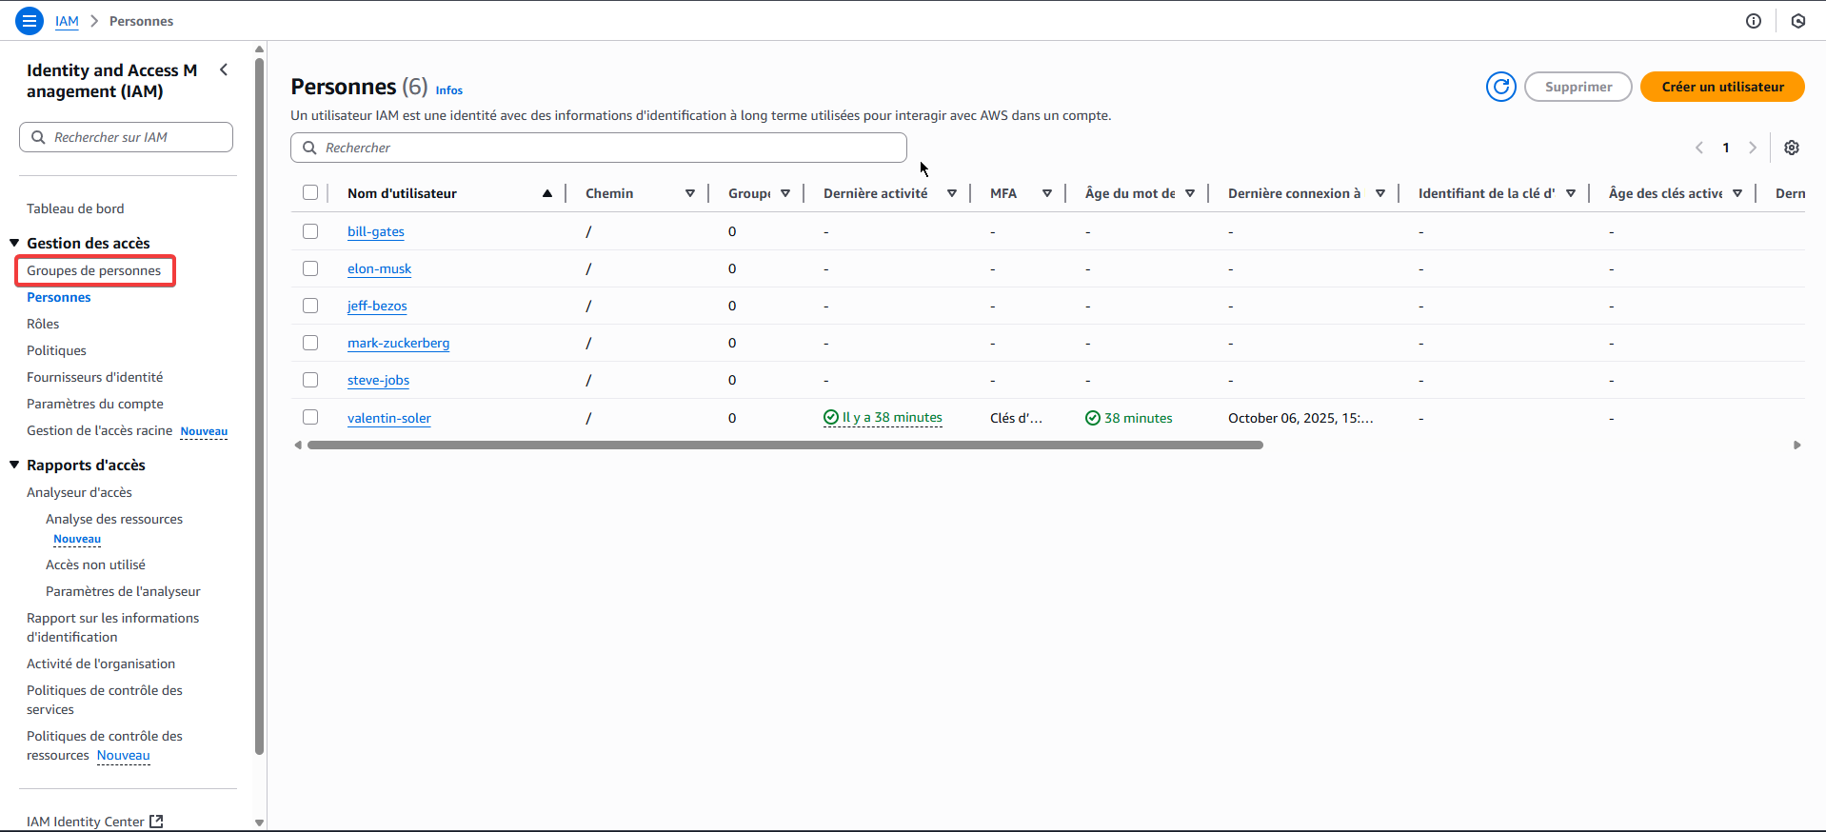Open the mark-zuckerberg user link
1826x832 pixels.
pyautogui.click(x=398, y=343)
